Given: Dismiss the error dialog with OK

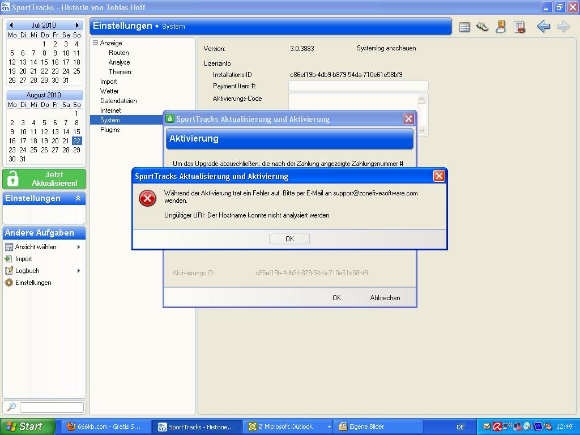Looking at the screenshot, I should [289, 239].
